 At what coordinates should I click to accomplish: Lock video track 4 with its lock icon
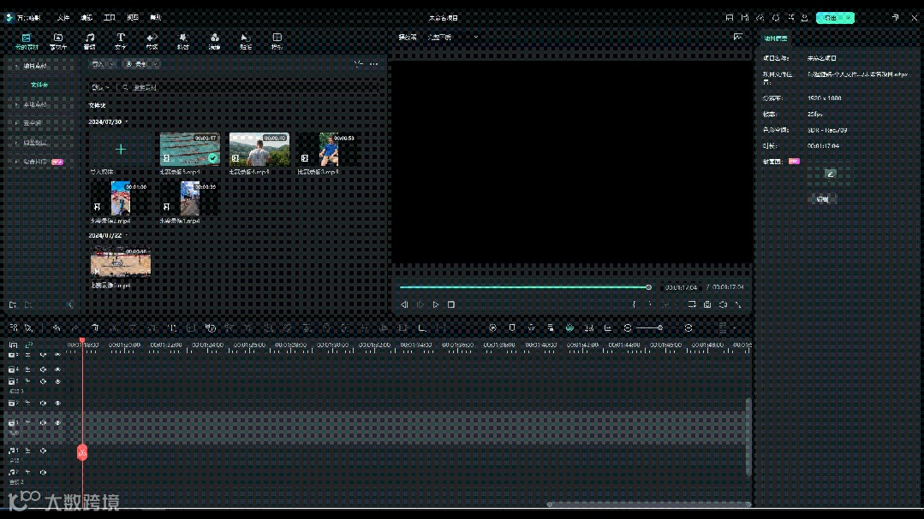(x=27, y=369)
